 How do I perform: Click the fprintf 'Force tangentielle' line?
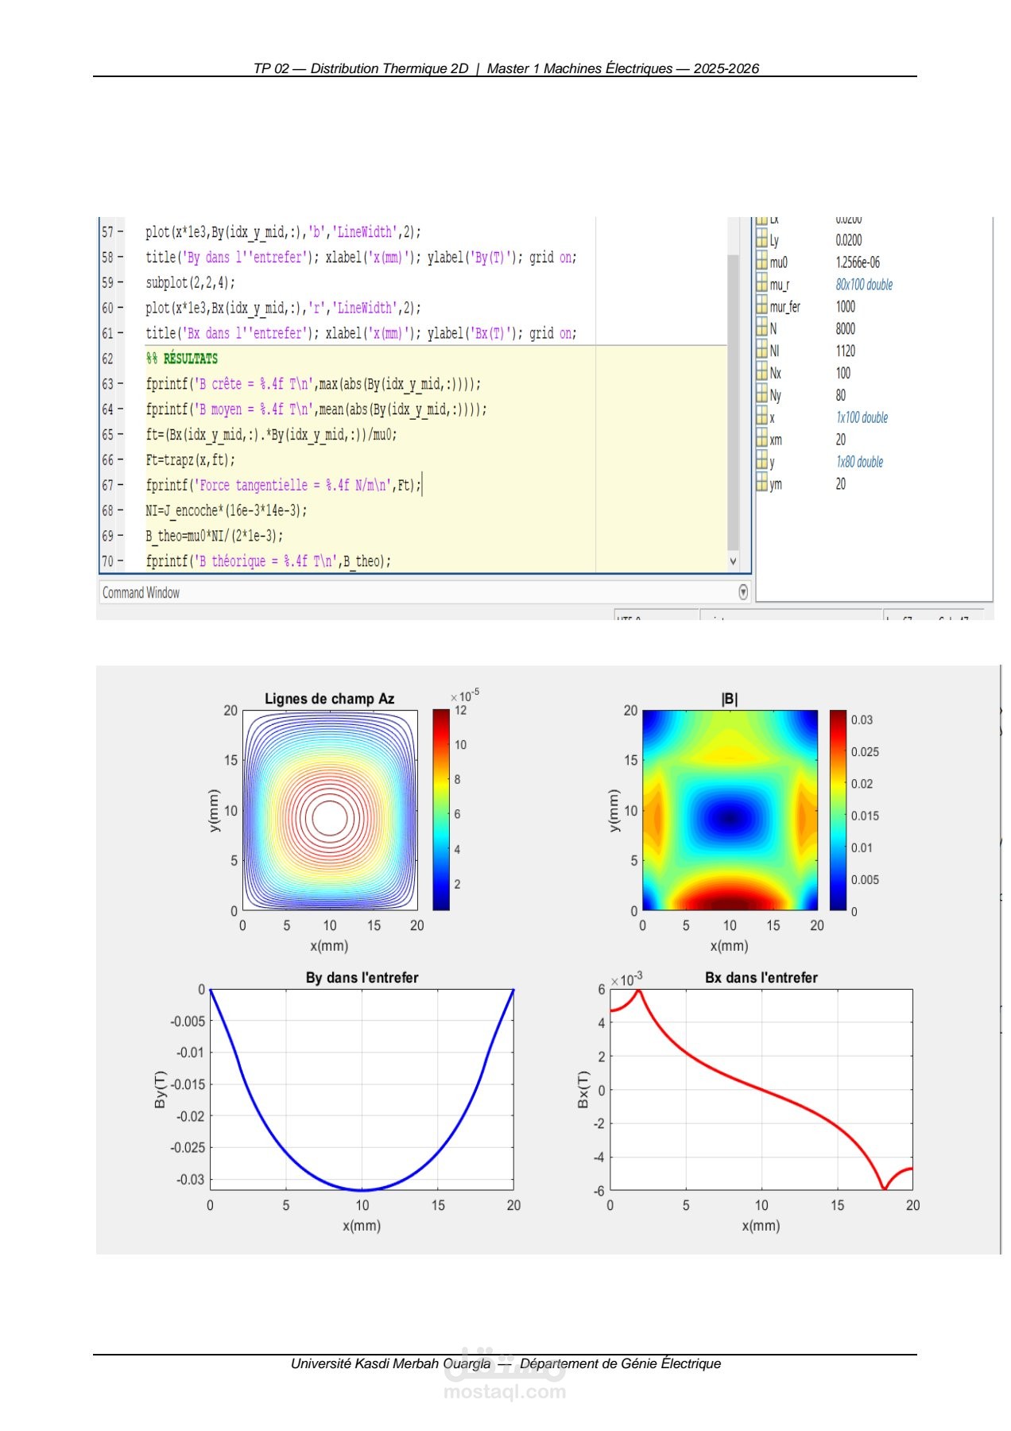[283, 485]
